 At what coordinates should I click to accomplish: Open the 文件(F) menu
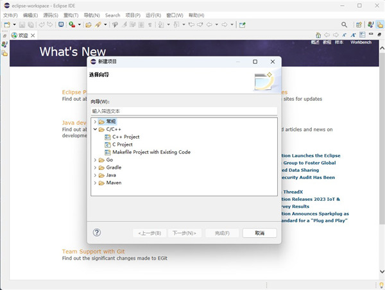click(10, 15)
